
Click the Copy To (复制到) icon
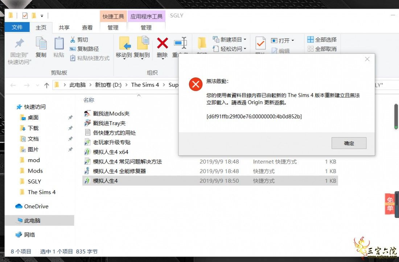(143, 43)
